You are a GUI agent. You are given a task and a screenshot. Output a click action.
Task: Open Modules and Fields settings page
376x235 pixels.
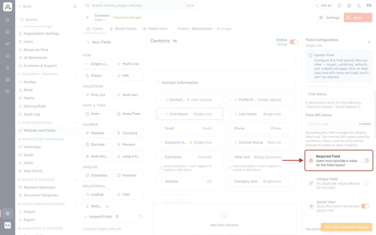click(x=47, y=131)
